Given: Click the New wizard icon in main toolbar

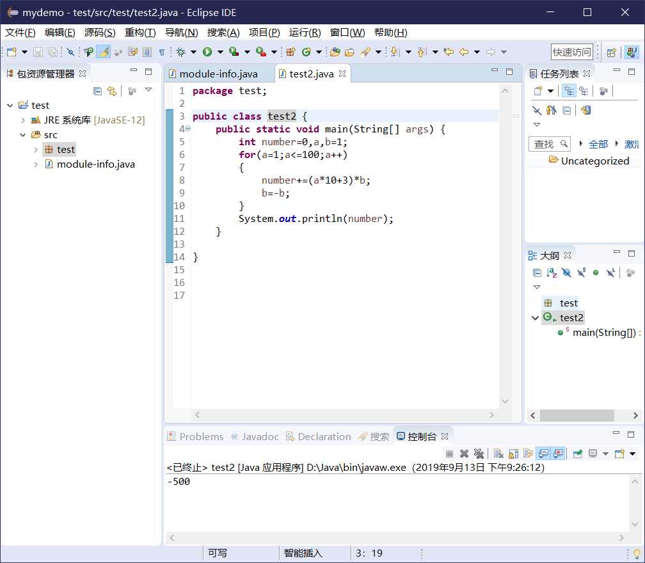Looking at the screenshot, I should click(12, 52).
